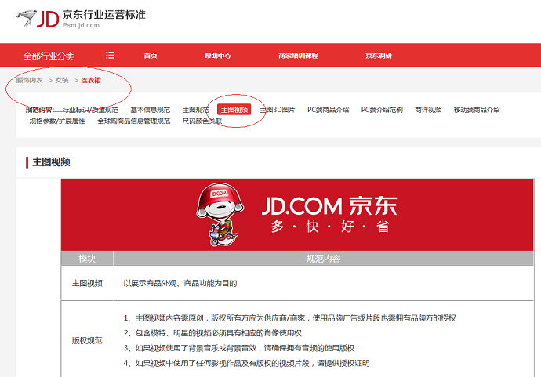Screen dimensions: 541x377
Task: Click the 连衣裙 breadcrumb link
Action: [91, 81]
